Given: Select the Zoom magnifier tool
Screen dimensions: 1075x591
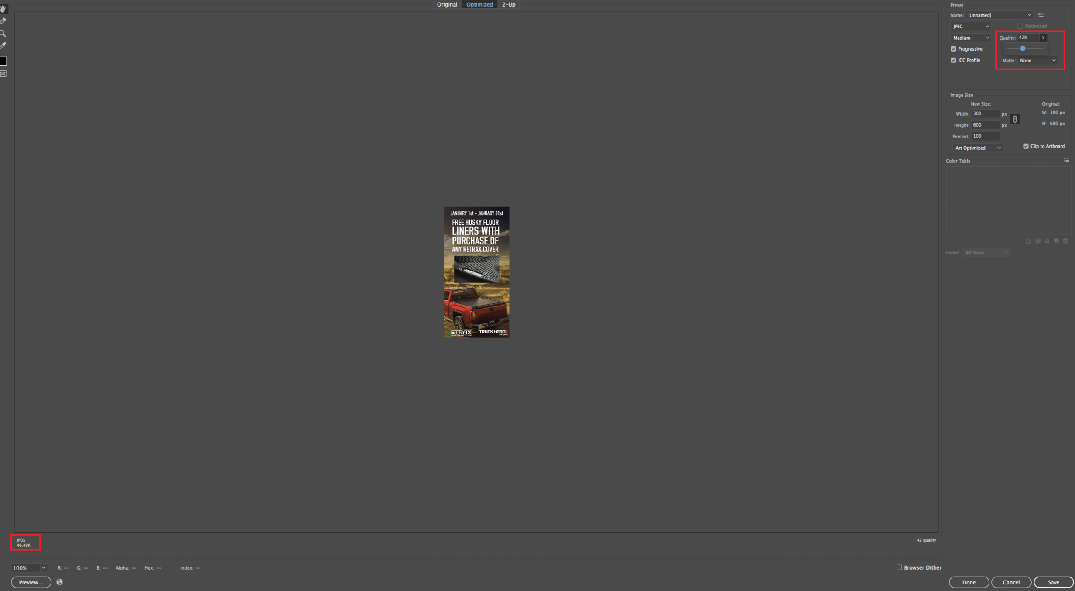Looking at the screenshot, I should point(3,34).
